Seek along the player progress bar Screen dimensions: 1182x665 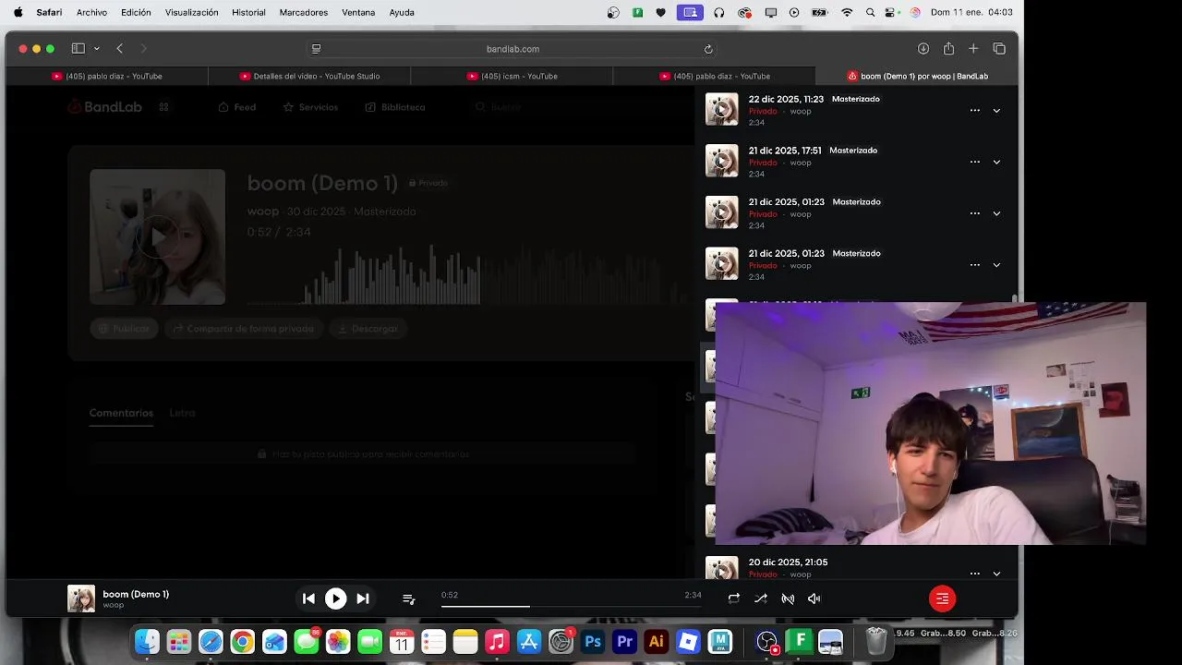[571, 606]
